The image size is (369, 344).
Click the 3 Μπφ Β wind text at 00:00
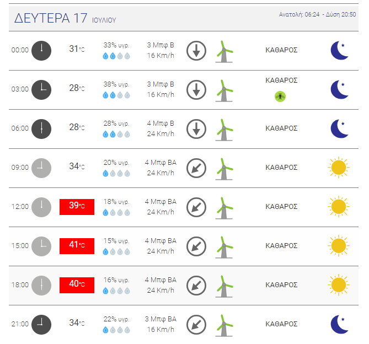(x=161, y=45)
